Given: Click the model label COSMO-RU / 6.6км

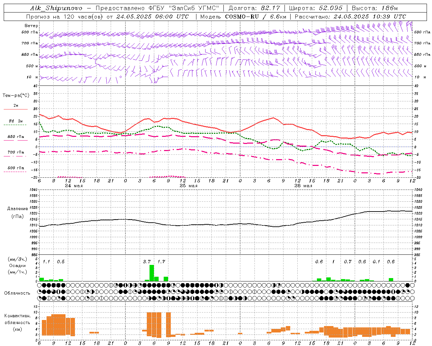Looking at the screenshot, I should (x=255, y=17).
